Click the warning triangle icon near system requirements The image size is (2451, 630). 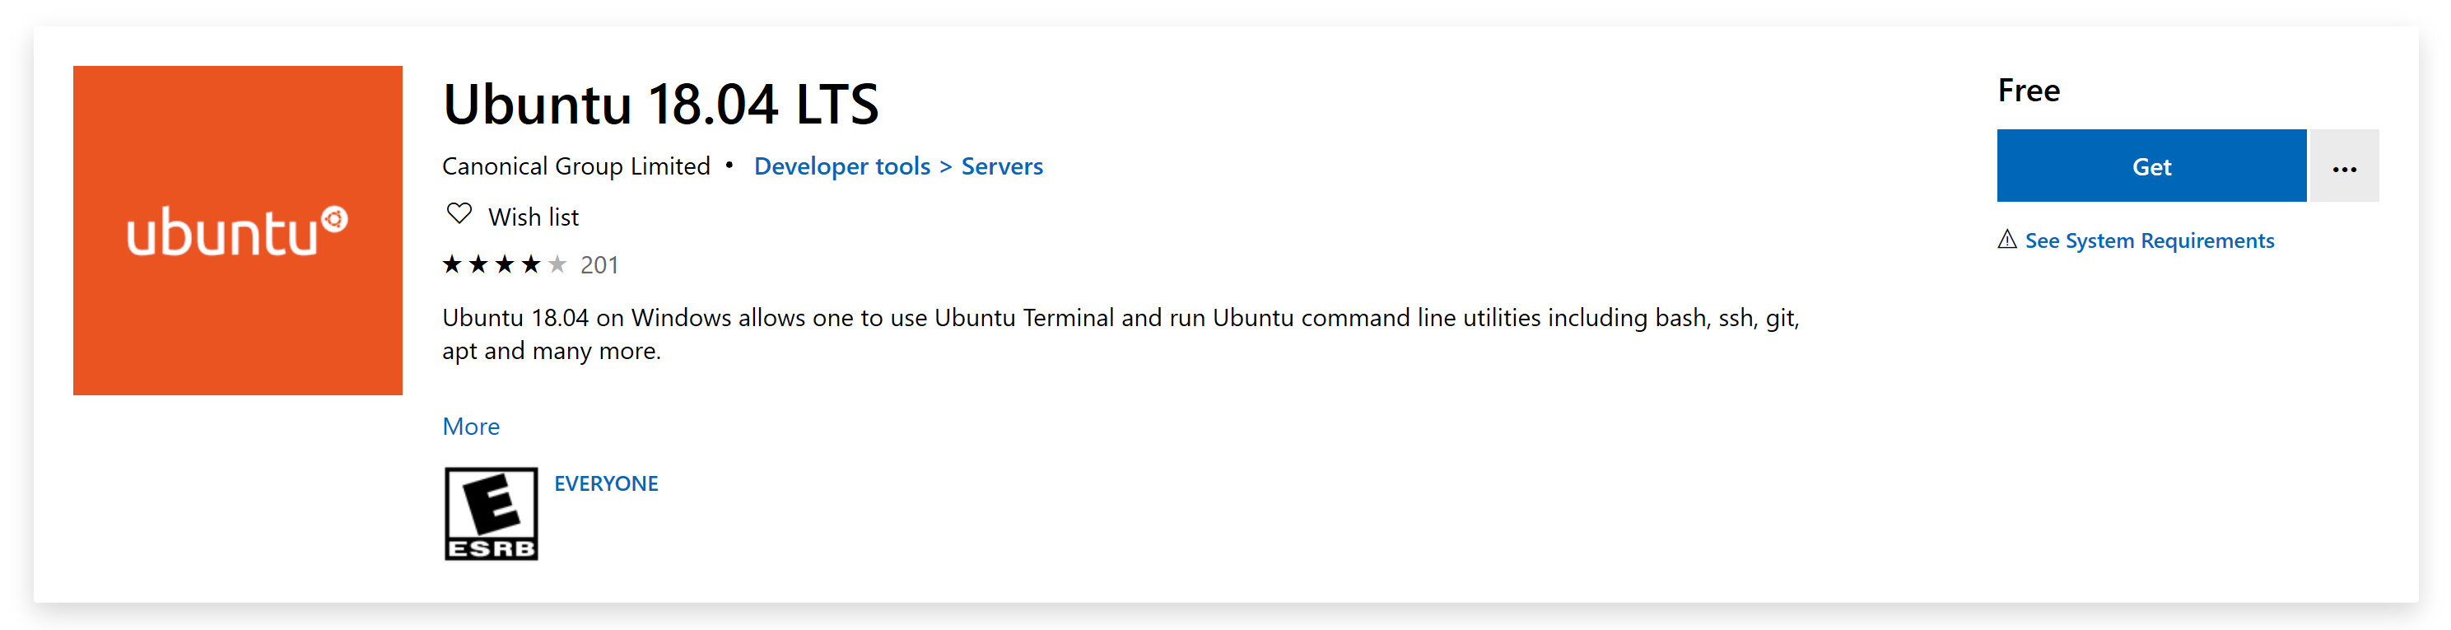click(2007, 240)
